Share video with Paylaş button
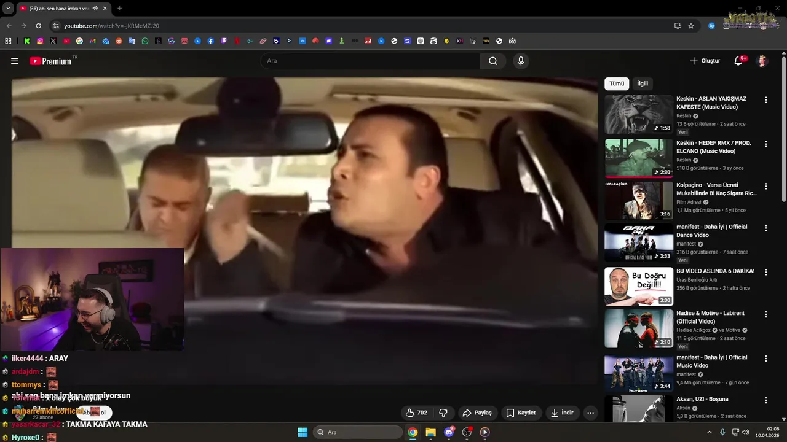 [x=477, y=413]
